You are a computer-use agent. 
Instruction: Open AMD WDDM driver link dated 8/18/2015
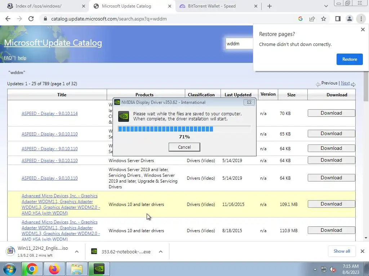(x=61, y=230)
